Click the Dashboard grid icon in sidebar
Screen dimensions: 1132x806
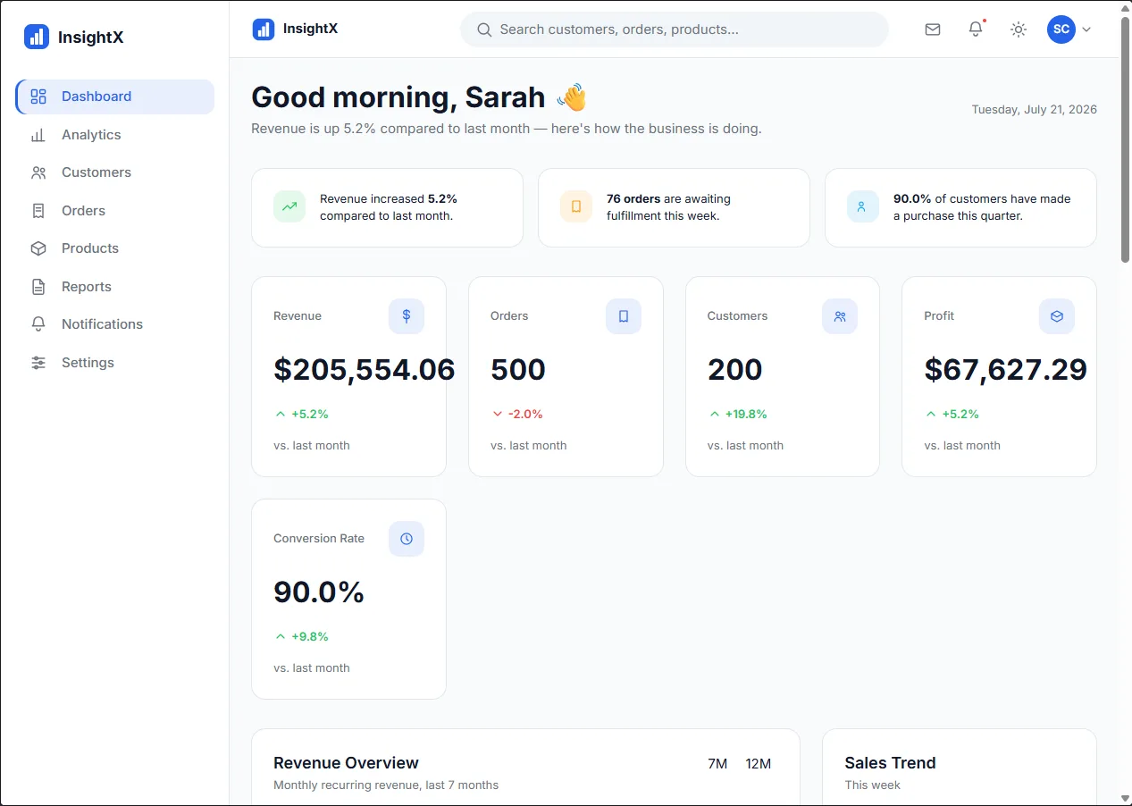point(38,97)
